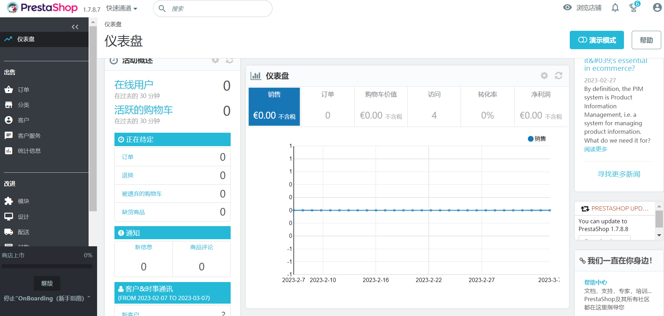Click the 仪表盘 trend icon in the sidebar

coord(8,39)
